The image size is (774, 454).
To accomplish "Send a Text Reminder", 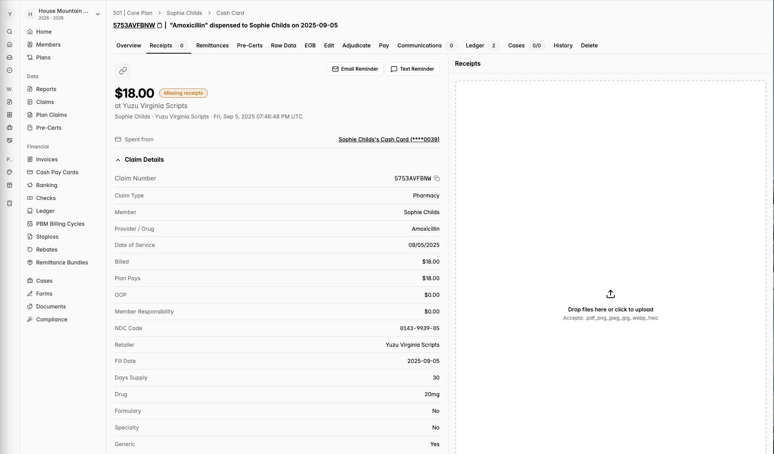I will (412, 69).
